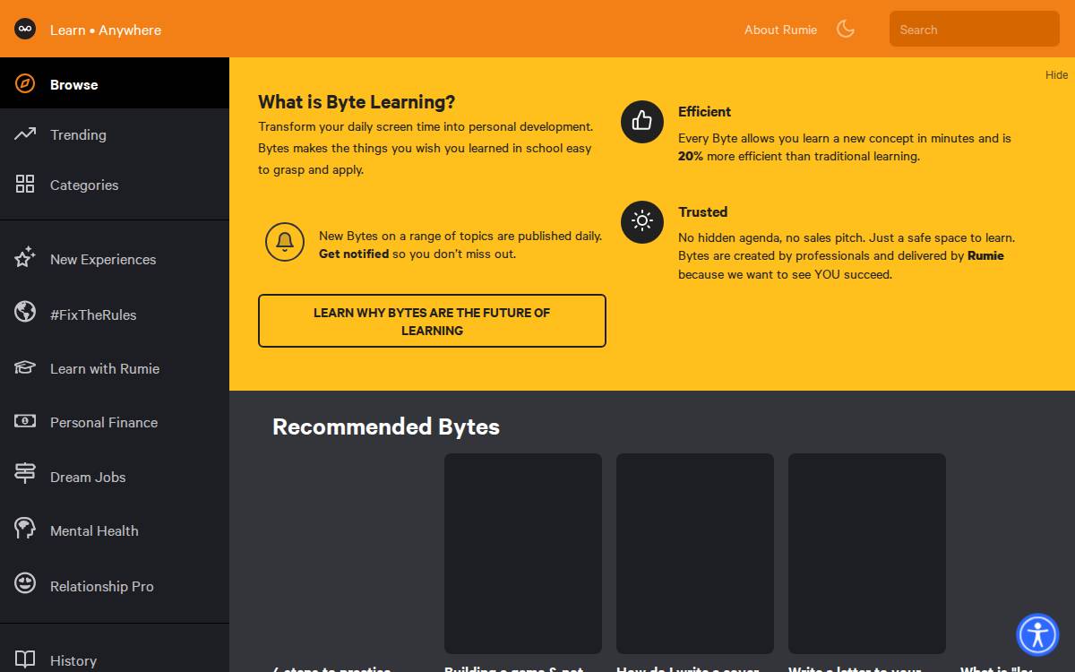Click Learn with Rumie graduation cap icon

[x=25, y=367]
